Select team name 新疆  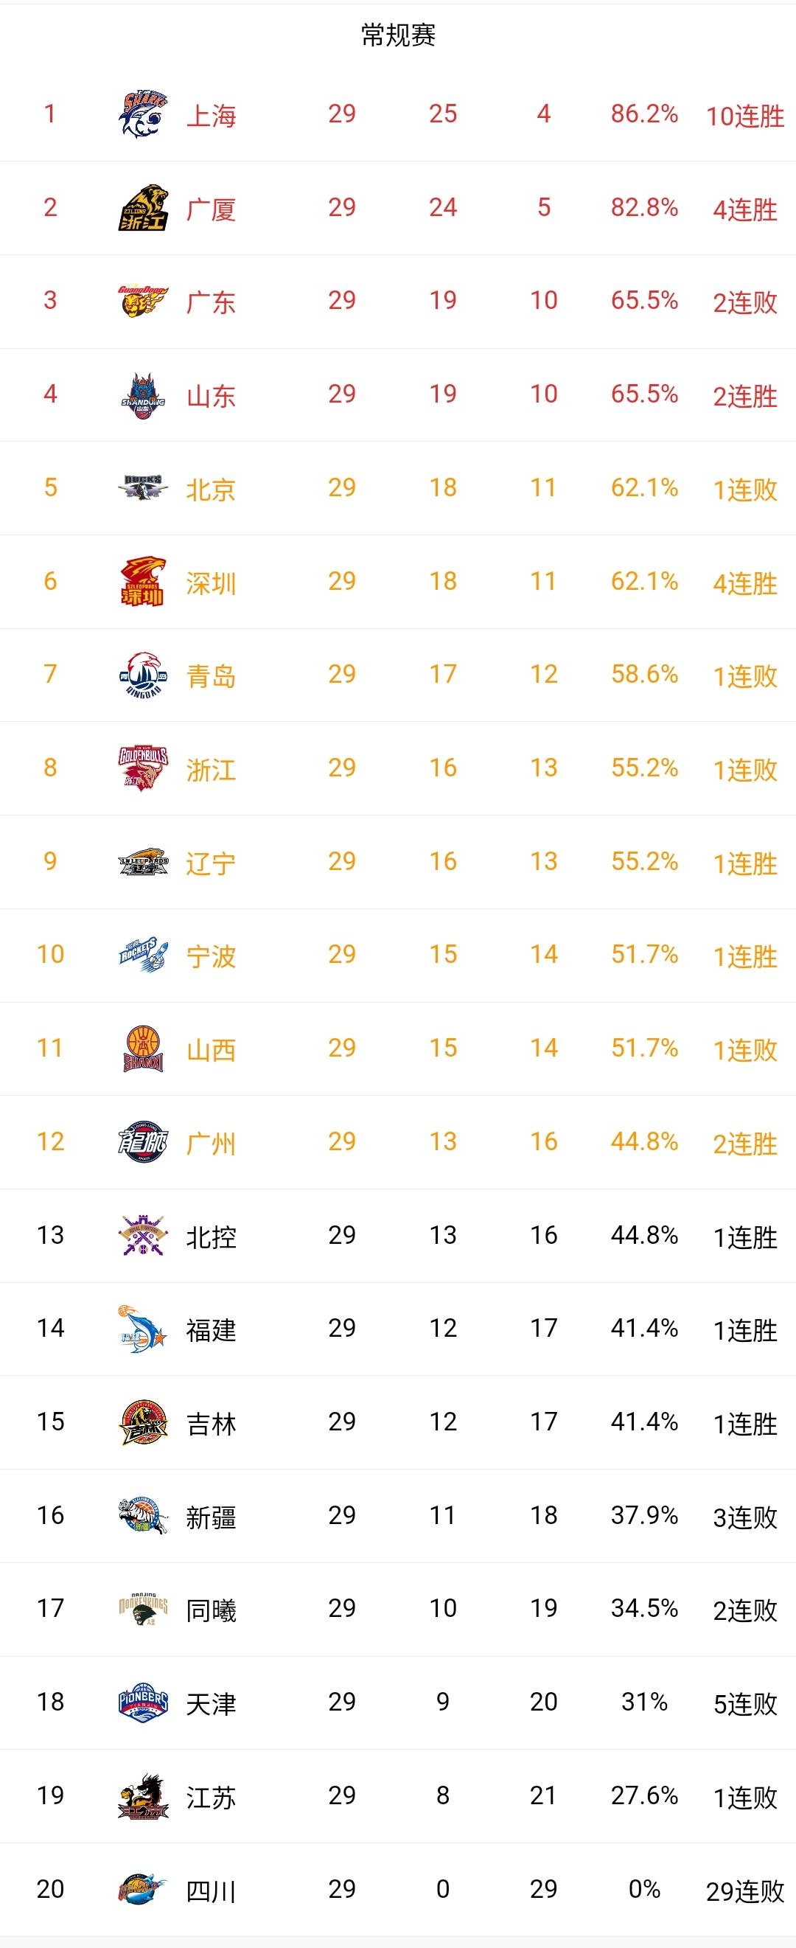[x=211, y=1516]
